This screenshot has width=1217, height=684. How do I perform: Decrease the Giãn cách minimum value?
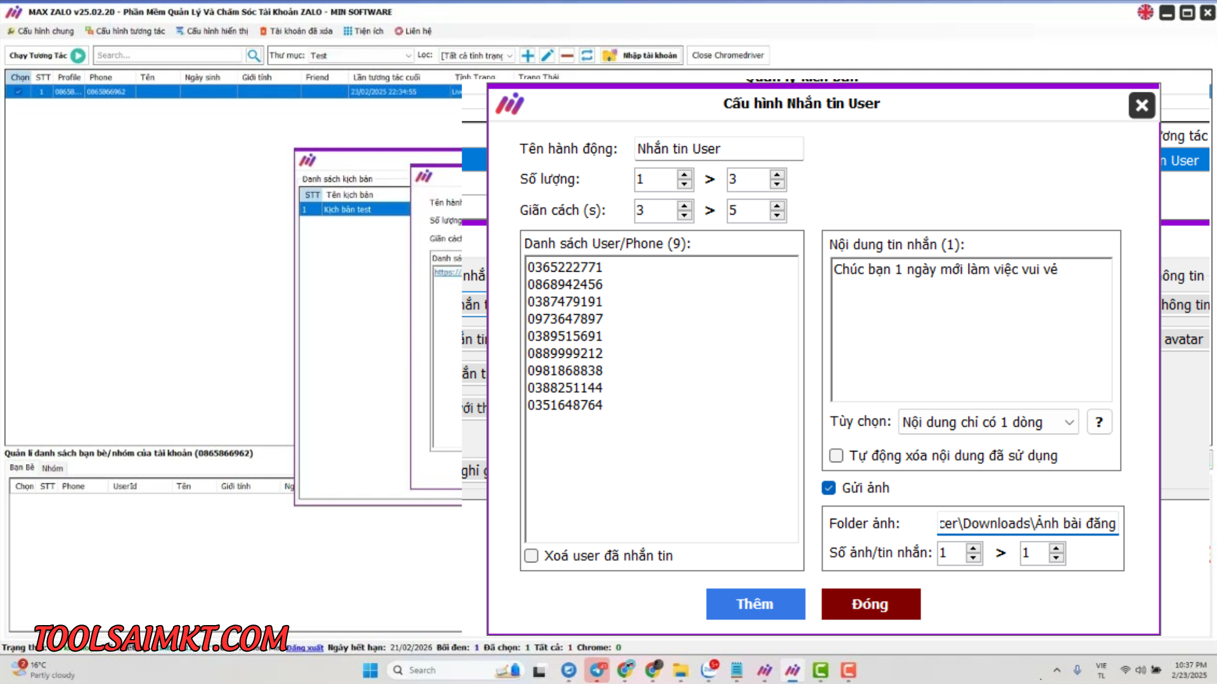[x=684, y=215]
